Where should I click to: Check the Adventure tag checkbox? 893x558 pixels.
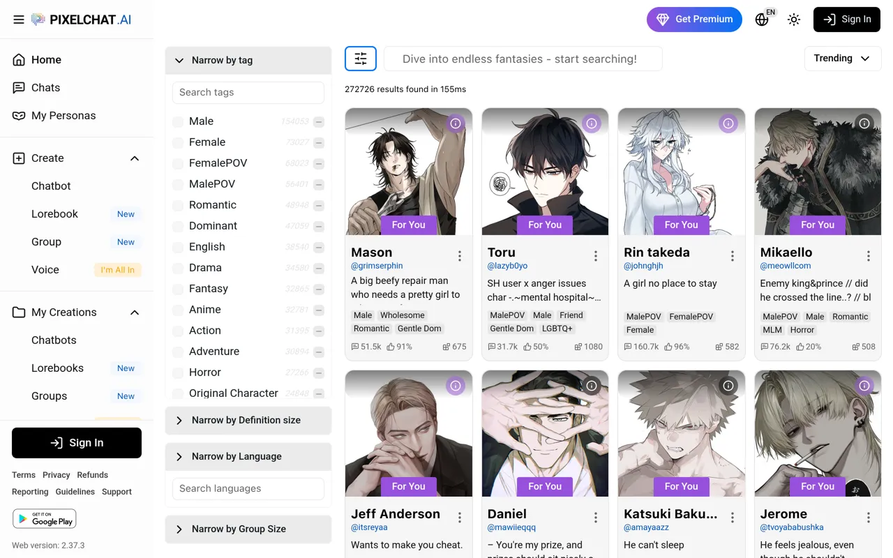pyautogui.click(x=178, y=352)
